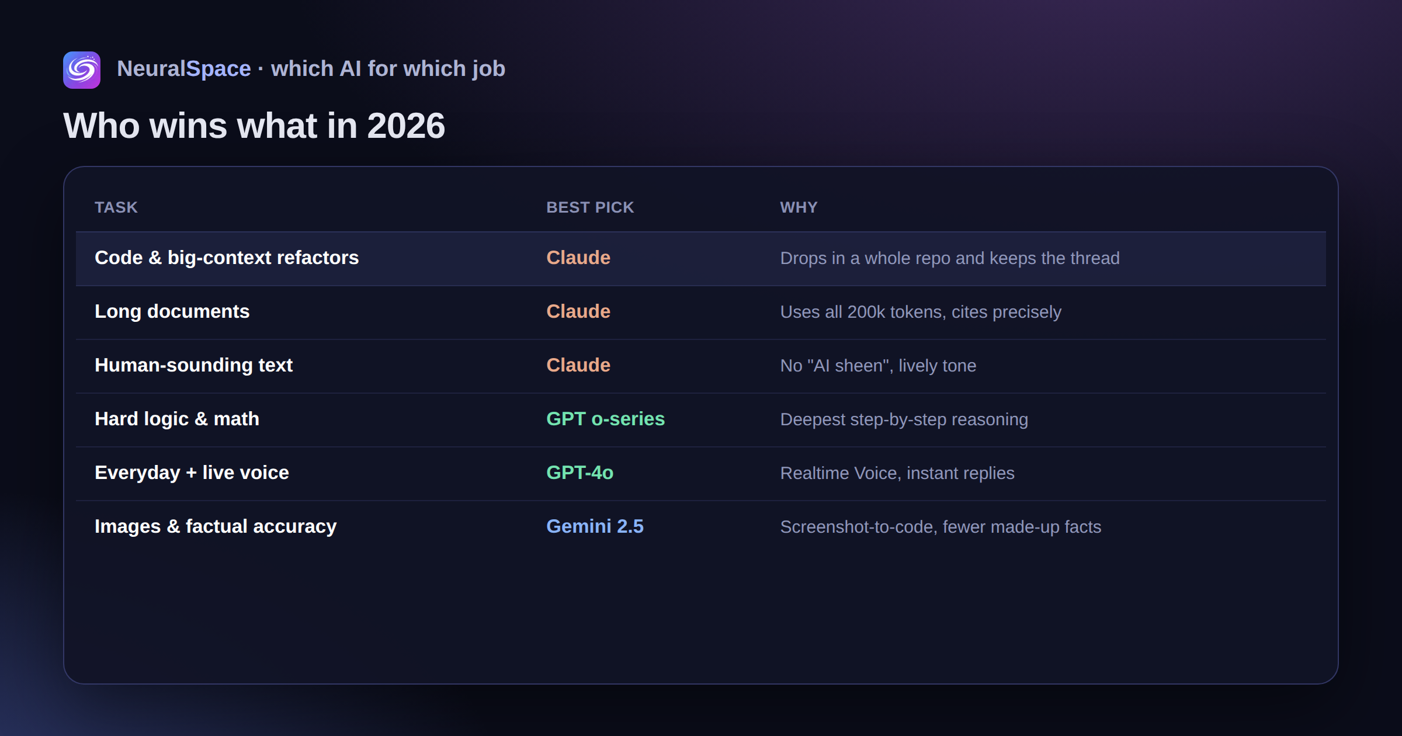Click 'Drops in a whole repo and keeps the thread'
The image size is (1402, 736).
coord(950,258)
